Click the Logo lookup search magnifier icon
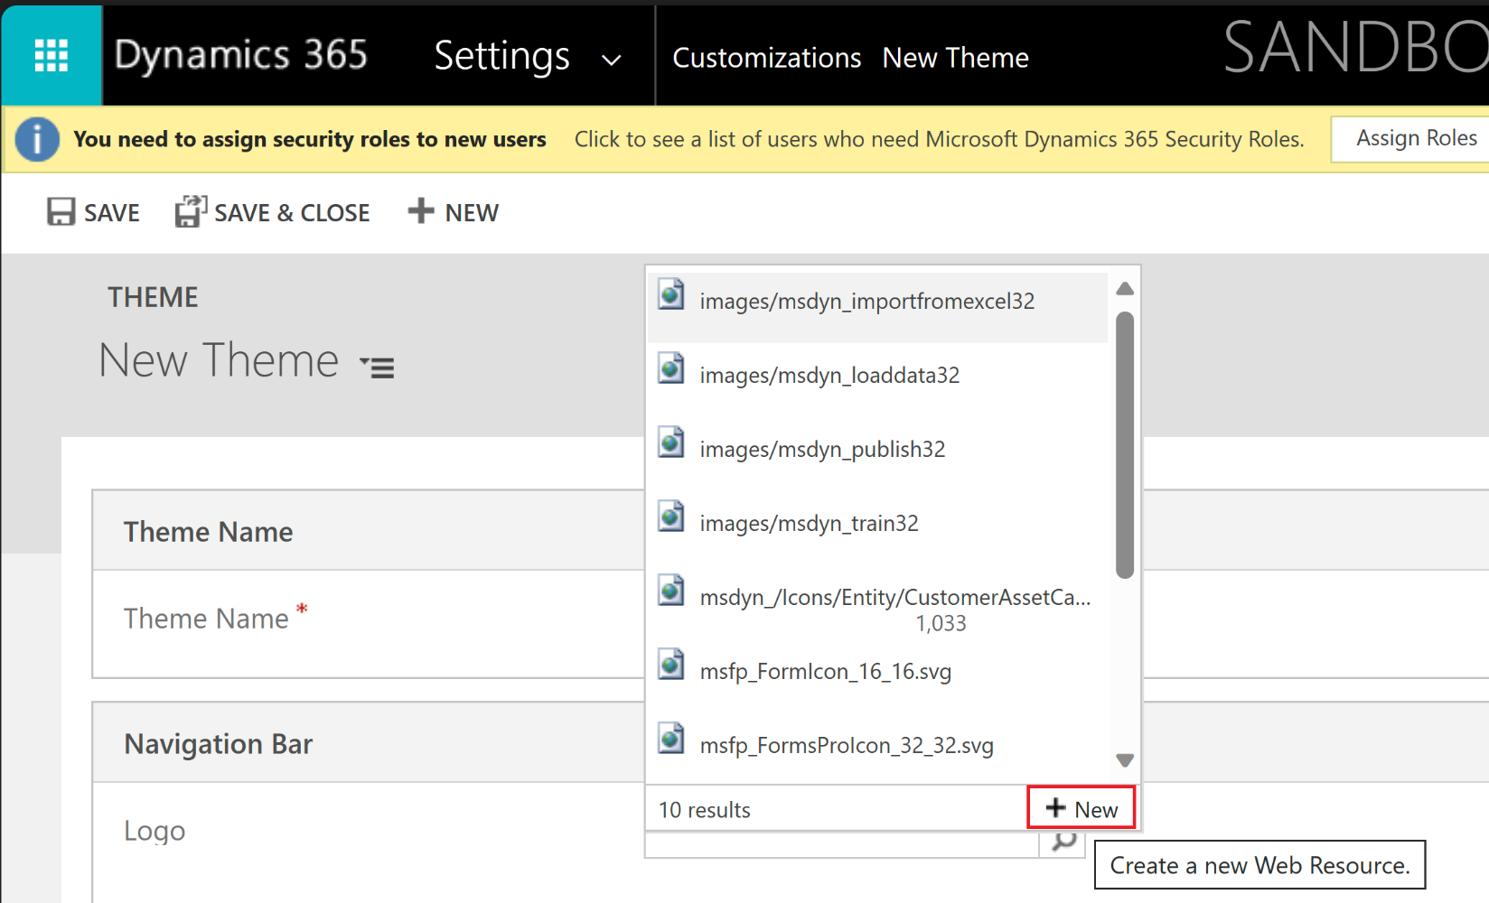 [1063, 842]
